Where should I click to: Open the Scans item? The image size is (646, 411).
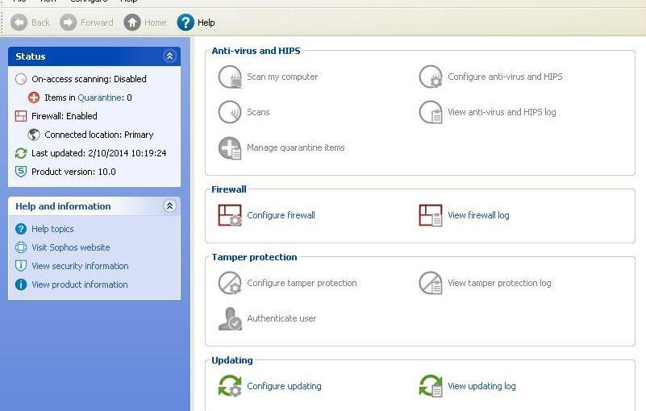coord(244,112)
